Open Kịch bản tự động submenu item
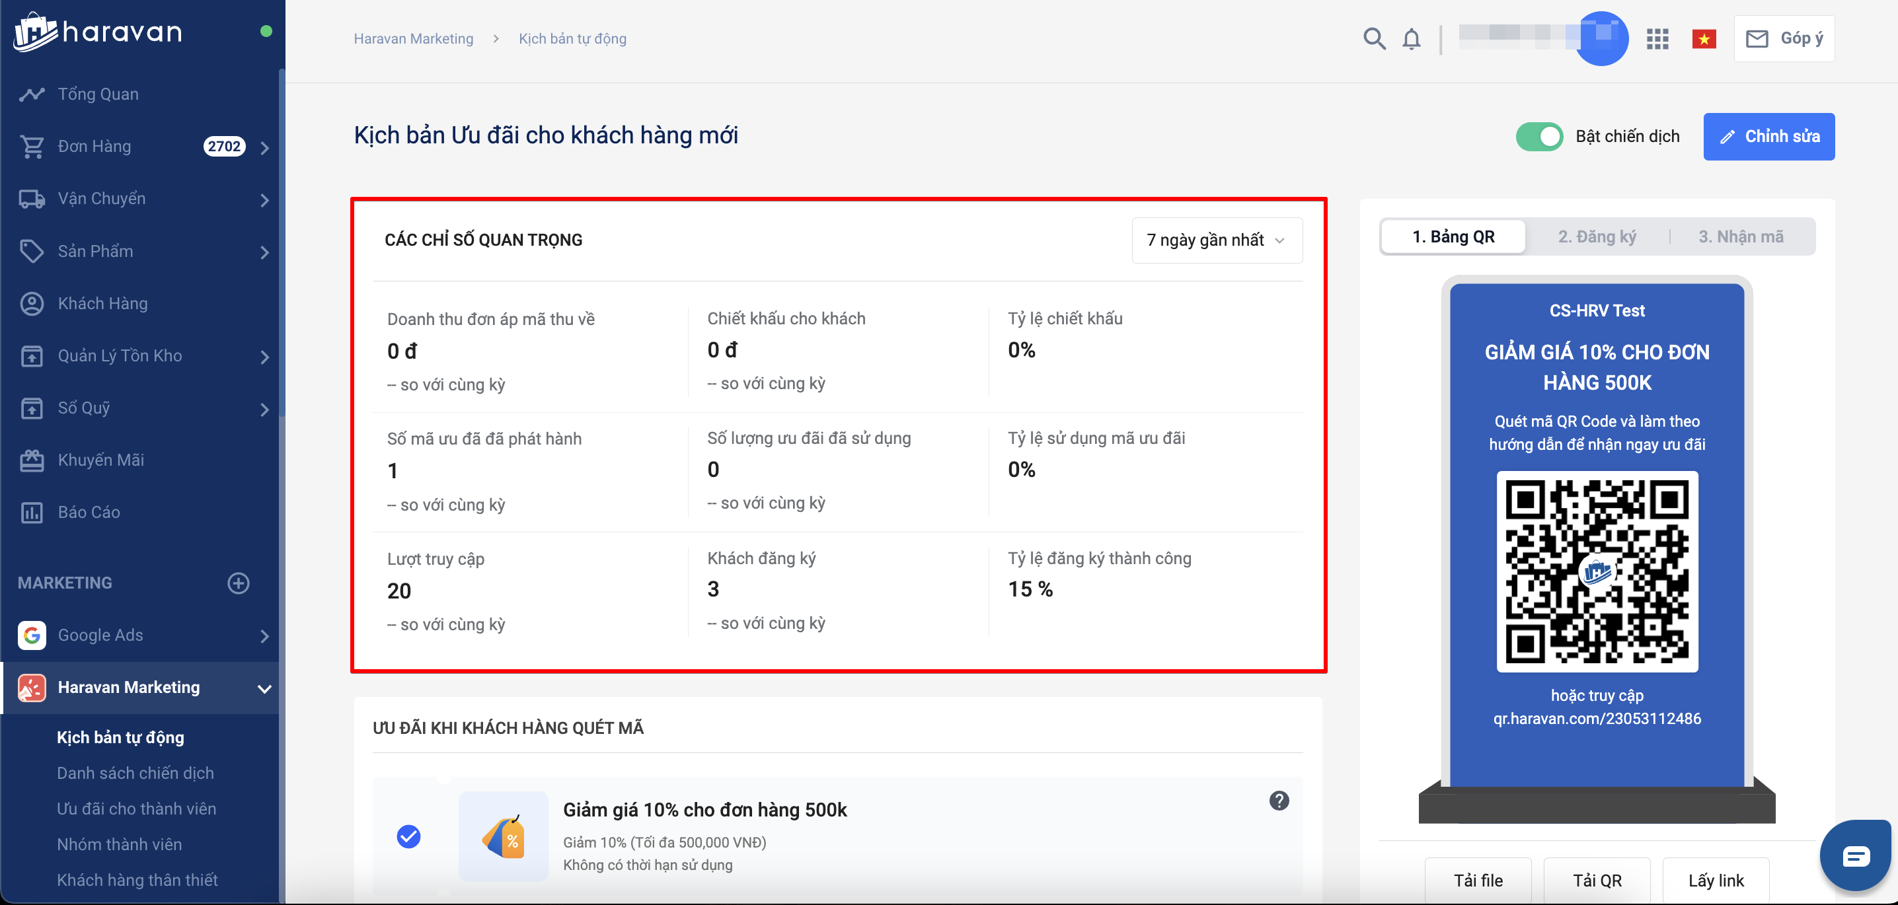This screenshot has height=905, width=1898. (120, 737)
